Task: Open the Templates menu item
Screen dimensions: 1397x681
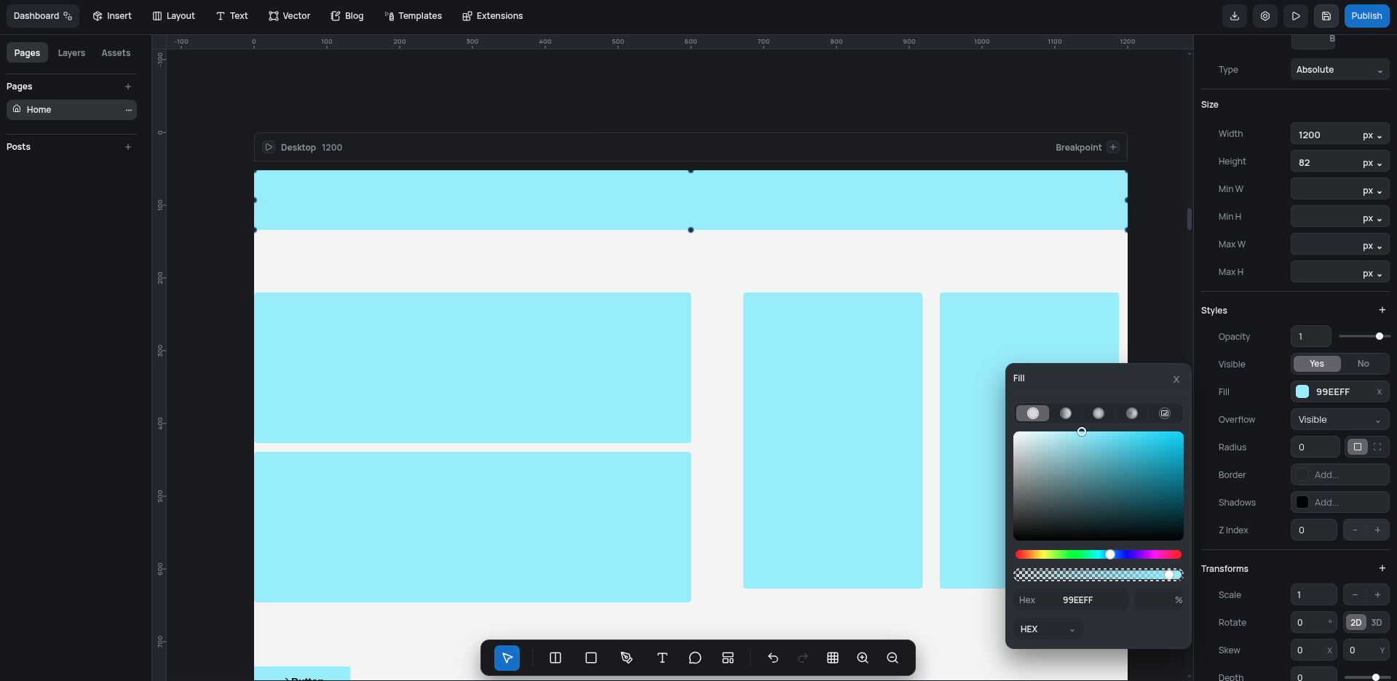Action: coord(413,15)
